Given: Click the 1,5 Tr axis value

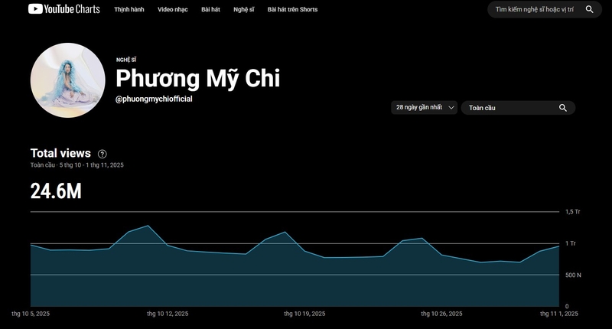Looking at the screenshot, I should click(572, 212).
